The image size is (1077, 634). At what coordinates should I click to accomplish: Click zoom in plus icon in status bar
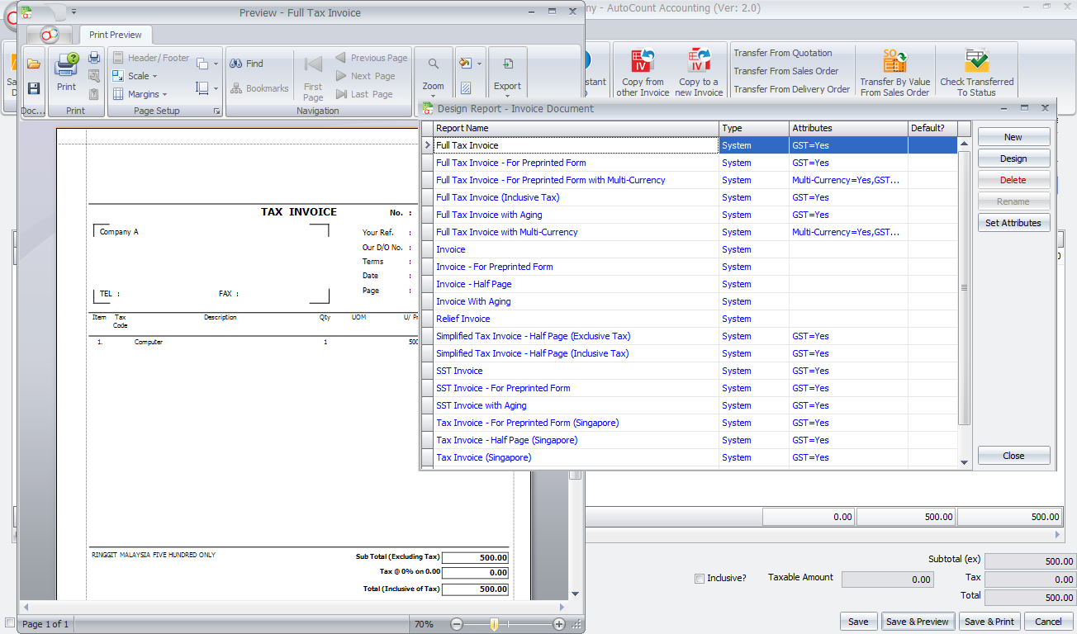tap(559, 624)
